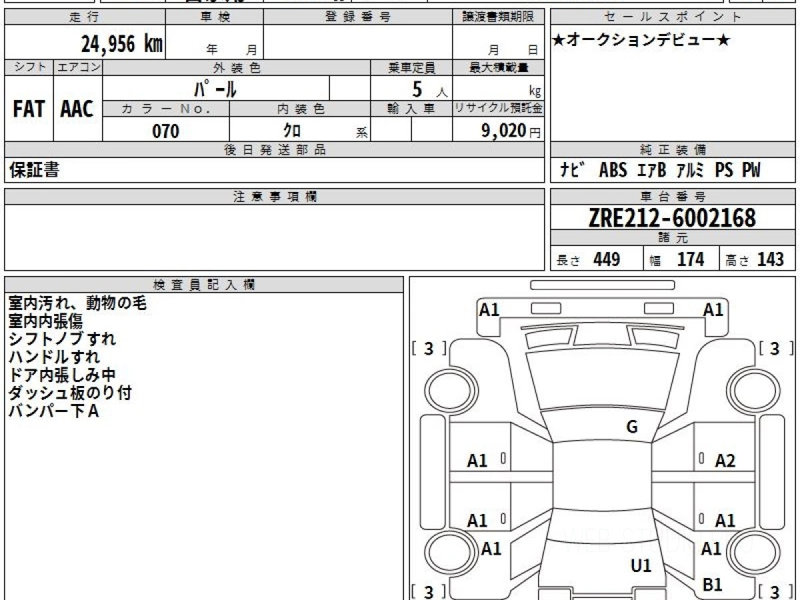Click the 検査員記入欄 header
The height and width of the screenshot is (600, 800).
204,285
